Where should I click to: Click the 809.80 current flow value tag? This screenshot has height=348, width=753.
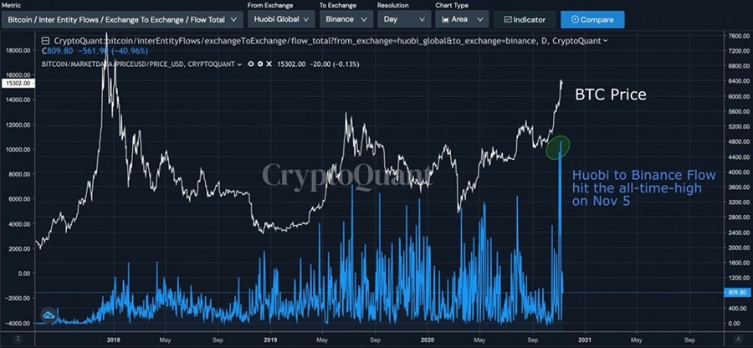tap(738, 292)
